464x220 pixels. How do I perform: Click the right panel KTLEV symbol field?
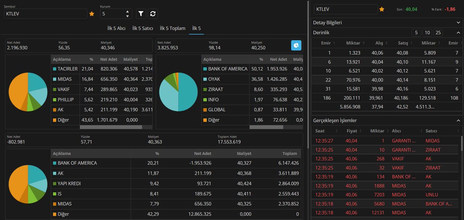[x=345, y=9]
